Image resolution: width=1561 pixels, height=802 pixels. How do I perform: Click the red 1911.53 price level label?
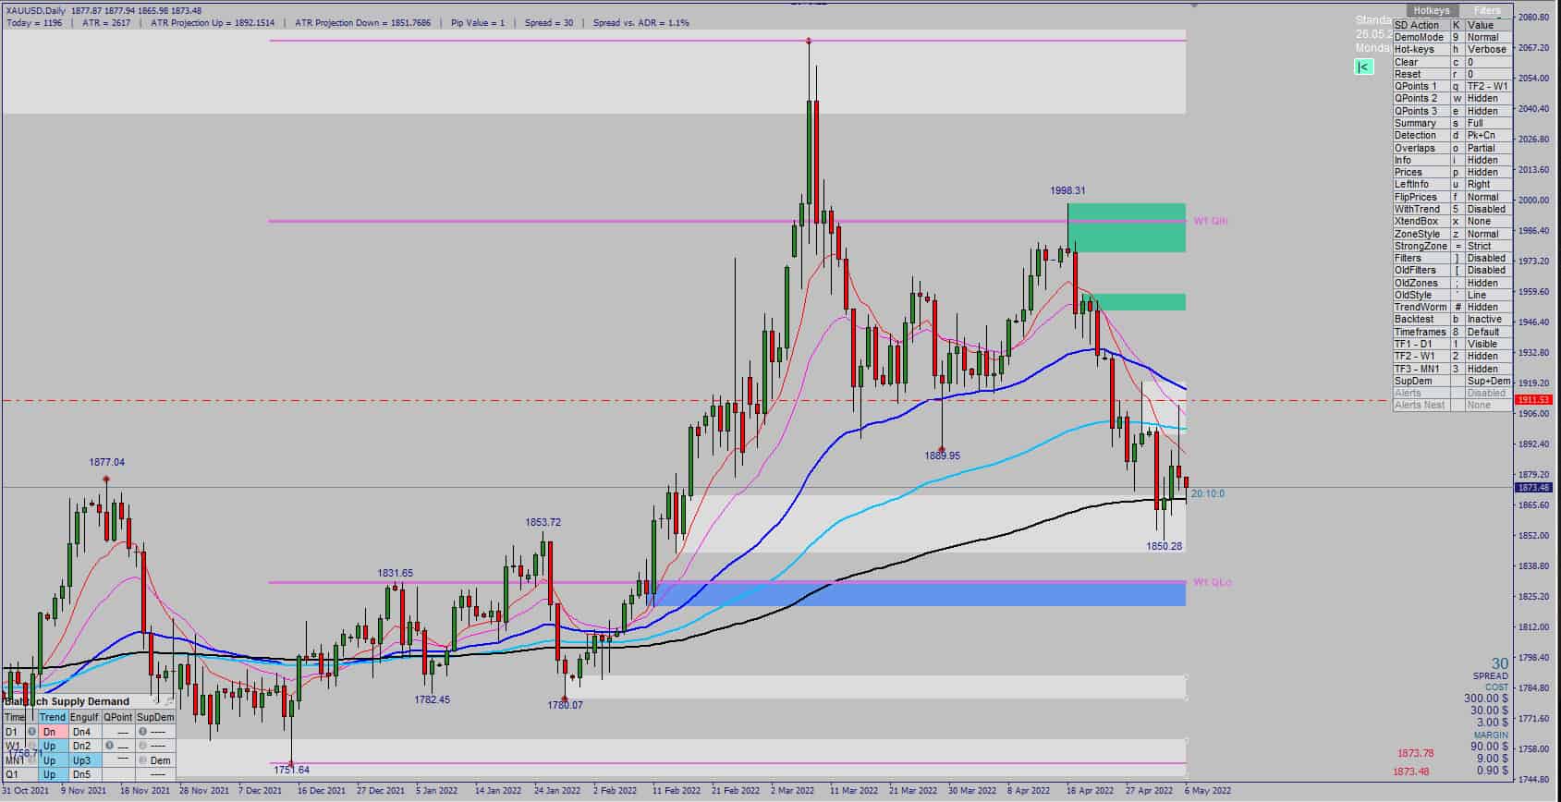[x=1532, y=400]
